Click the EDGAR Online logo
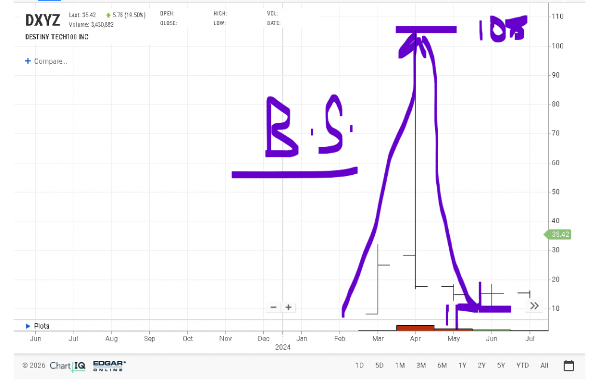This screenshot has width=611, height=386. (x=109, y=366)
